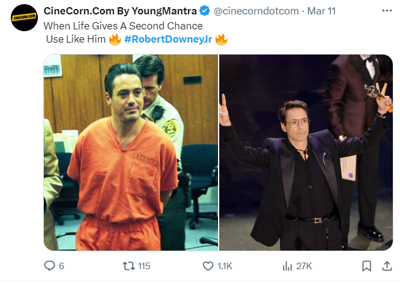The width and height of the screenshot is (400, 283).
Task: Click the views bar chart icon
Action: point(287,266)
